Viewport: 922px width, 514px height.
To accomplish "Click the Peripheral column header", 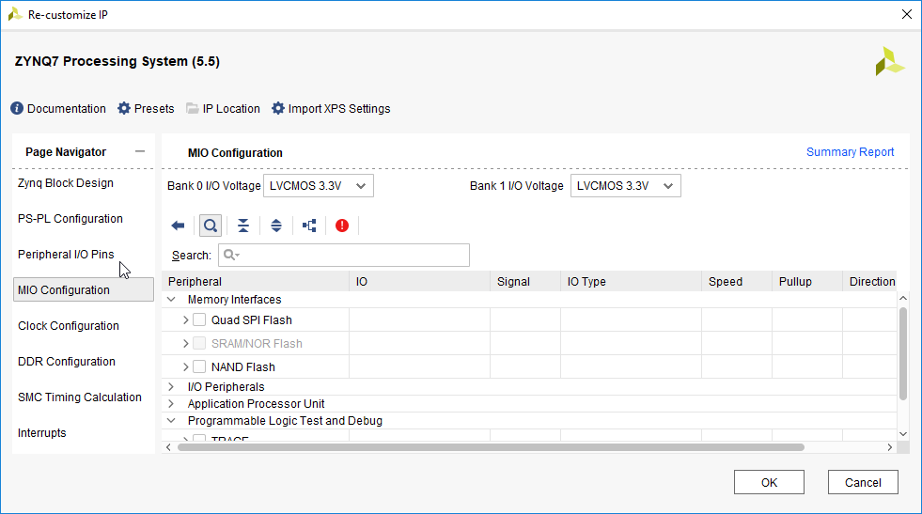I will click(x=256, y=282).
